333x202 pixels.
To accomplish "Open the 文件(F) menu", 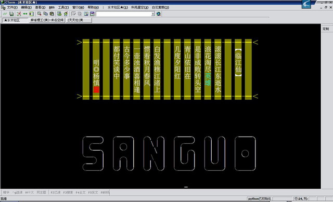I will pos(12,7).
